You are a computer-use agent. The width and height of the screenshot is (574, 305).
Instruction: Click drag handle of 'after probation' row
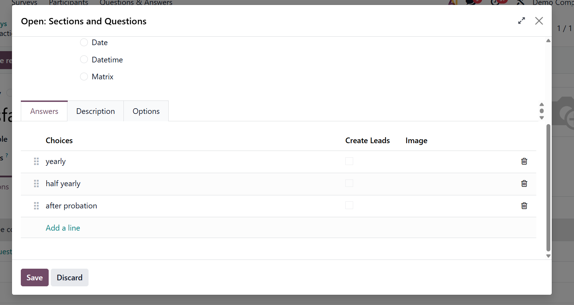click(x=36, y=206)
